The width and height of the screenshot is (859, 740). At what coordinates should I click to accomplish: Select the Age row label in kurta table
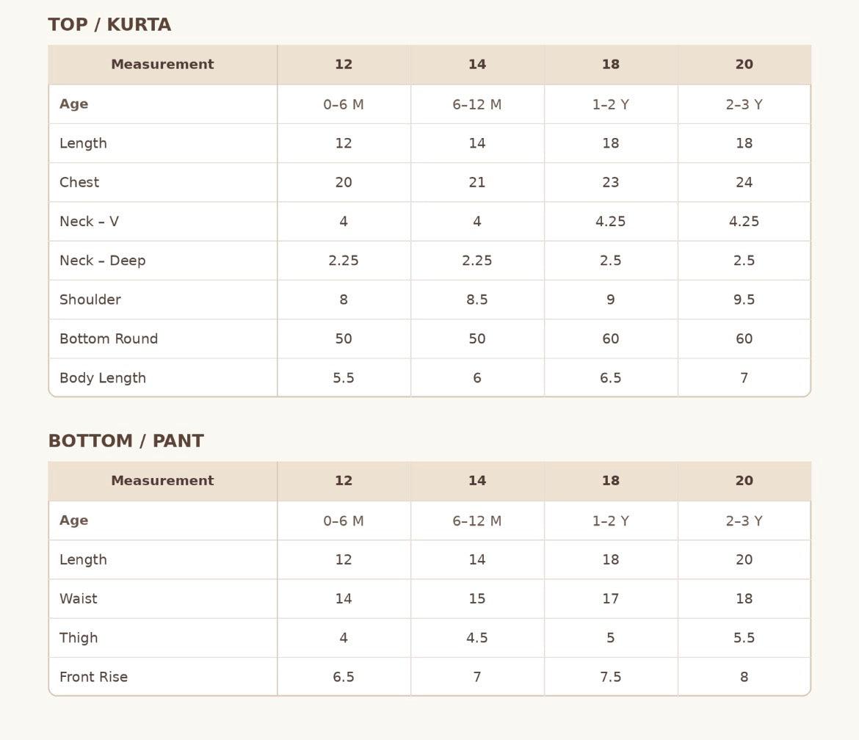(x=74, y=104)
